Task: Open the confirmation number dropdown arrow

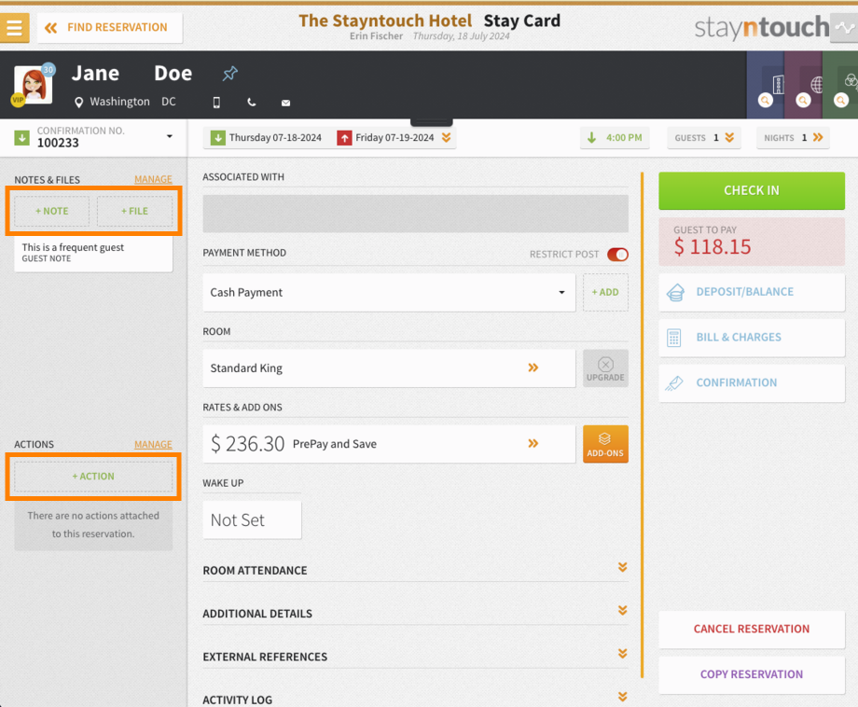Action: (x=170, y=136)
